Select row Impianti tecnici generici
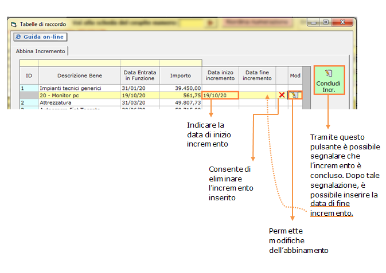386x273 pixels. click(161, 88)
